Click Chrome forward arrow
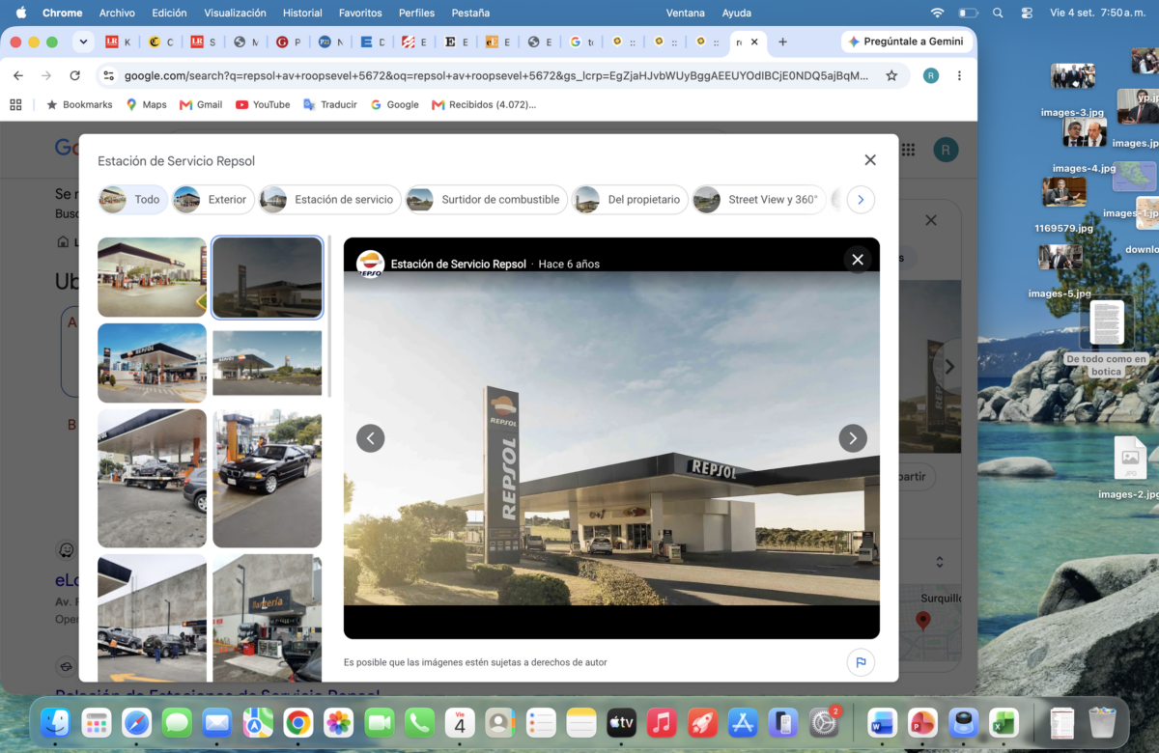1159x753 pixels. [x=46, y=75]
